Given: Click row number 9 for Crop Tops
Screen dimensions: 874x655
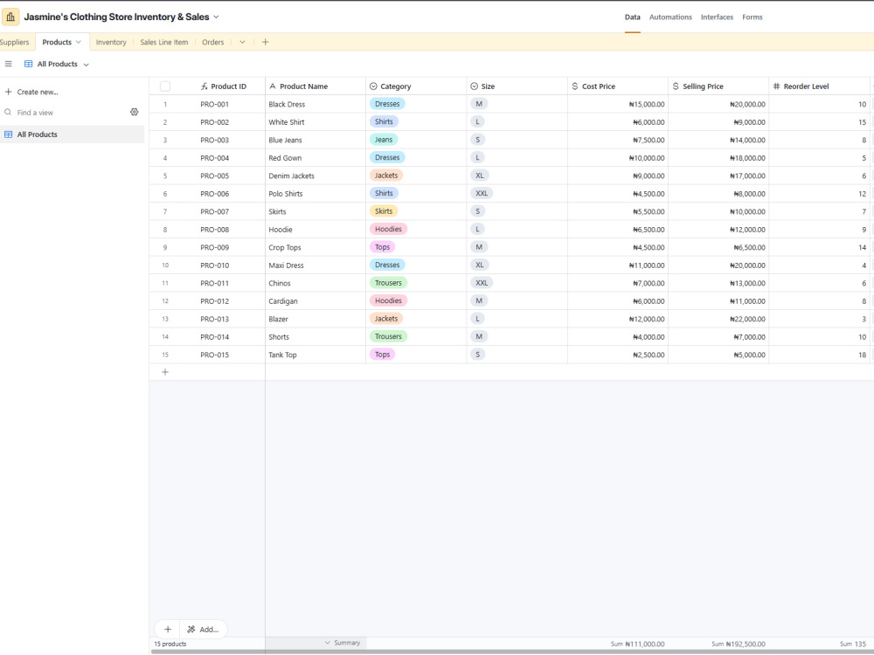Looking at the screenshot, I should pos(165,247).
